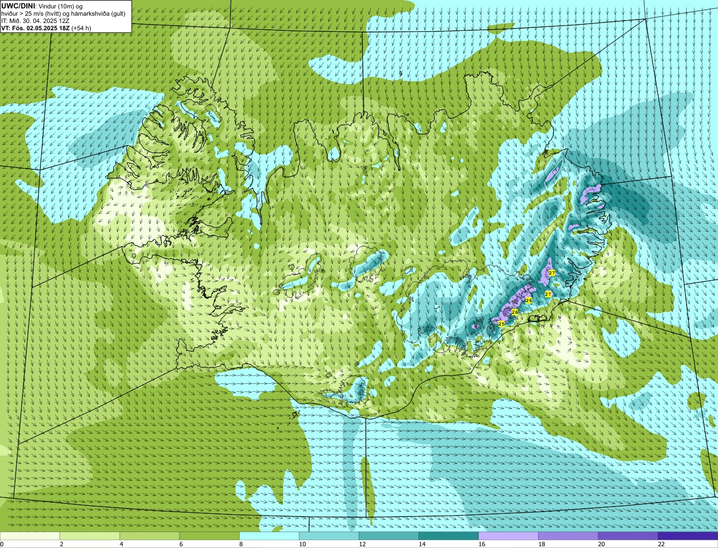Click the northernmost yellow gust marker labeled 27
718x548 pixels.
point(552,273)
